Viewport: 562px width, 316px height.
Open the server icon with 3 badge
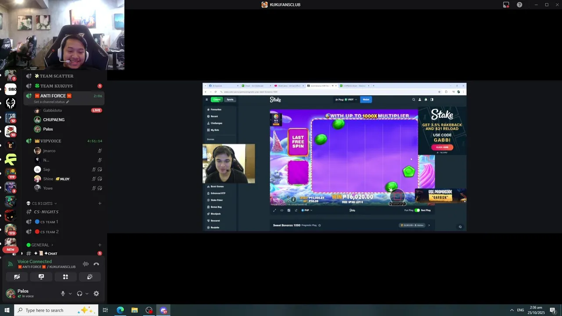(x=11, y=187)
